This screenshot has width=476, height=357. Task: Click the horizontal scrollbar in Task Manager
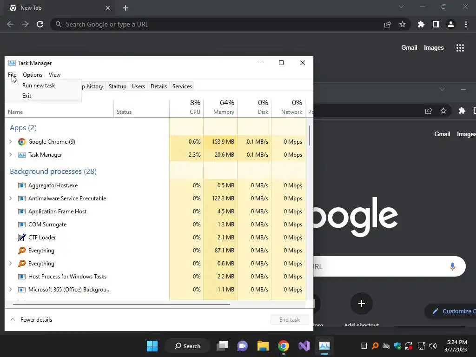click(x=121, y=304)
